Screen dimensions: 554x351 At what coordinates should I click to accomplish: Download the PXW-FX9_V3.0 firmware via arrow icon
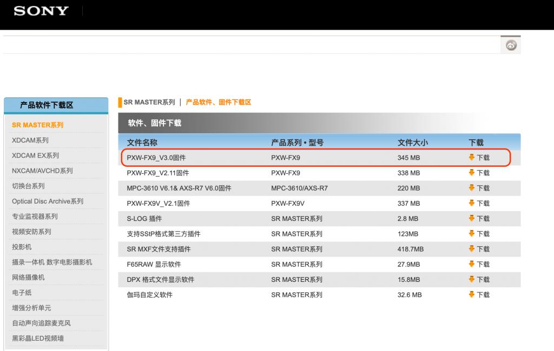coord(471,157)
